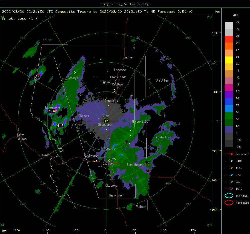The height and width of the screenshot is (234, 250).
Task: Click the Ponoka town label
Action: [127, 57]
